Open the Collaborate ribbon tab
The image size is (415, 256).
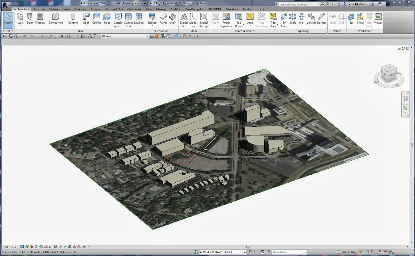pos(134,9)
